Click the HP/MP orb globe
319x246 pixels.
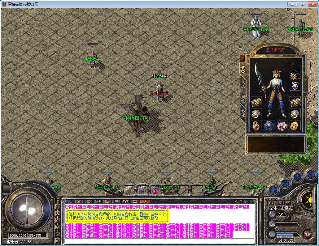[x=27, y=209]
